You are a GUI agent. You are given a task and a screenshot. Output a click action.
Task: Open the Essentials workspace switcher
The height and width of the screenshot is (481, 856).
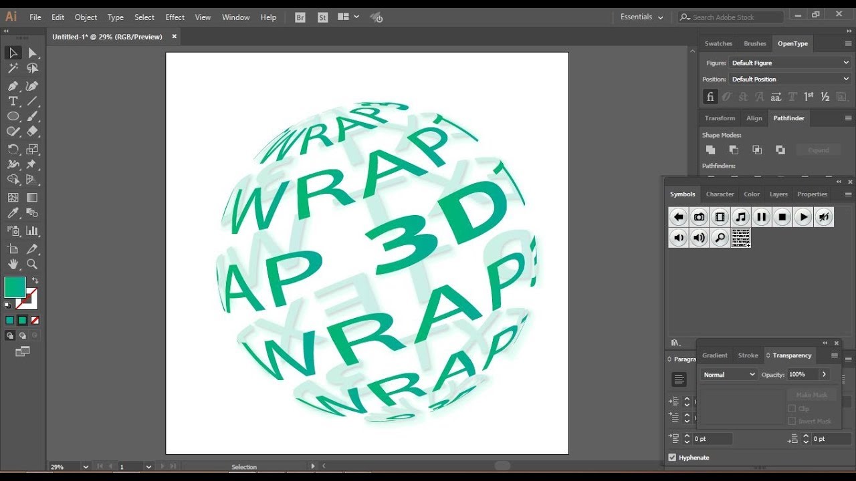pos(641,17)
